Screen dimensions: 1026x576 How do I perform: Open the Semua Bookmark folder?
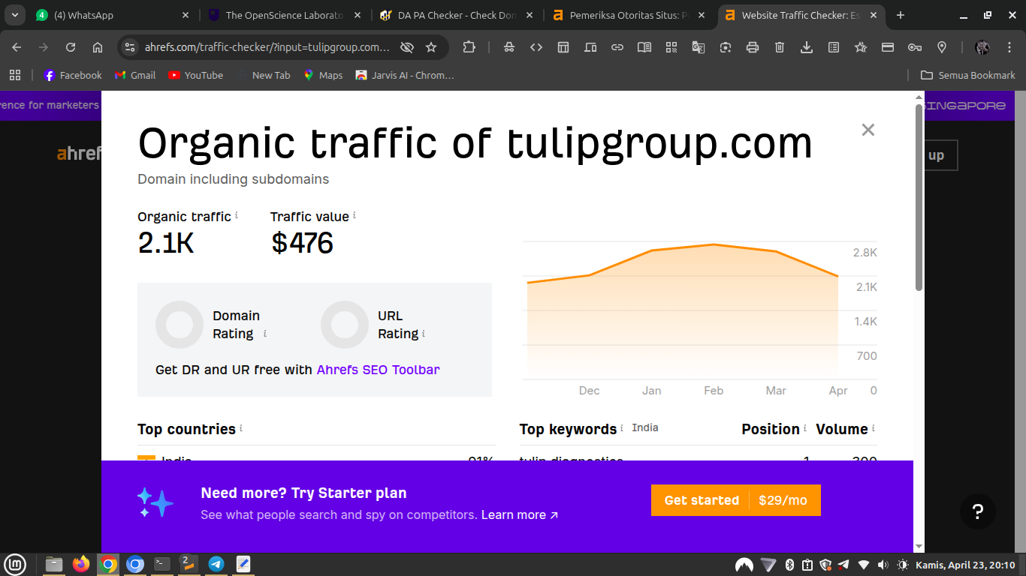(967, 75)
